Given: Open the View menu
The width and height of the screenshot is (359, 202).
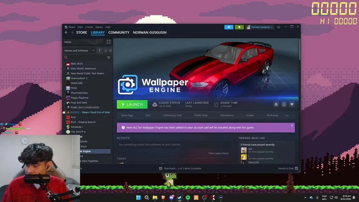Looking at the screenshot, I should click(x=80, y=27).
